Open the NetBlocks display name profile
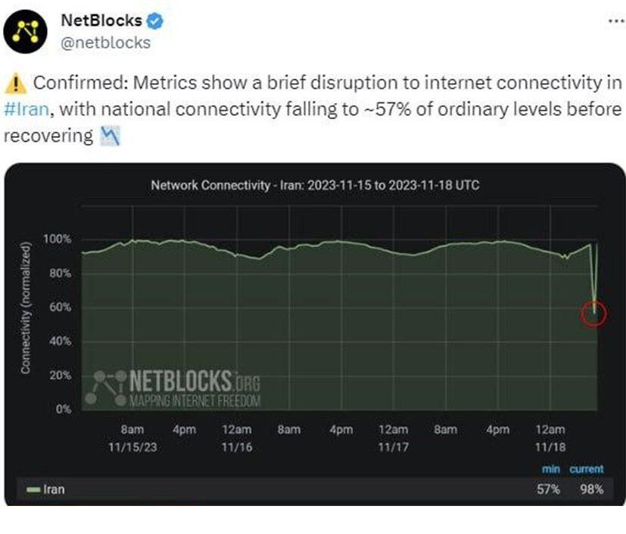 tap(101, 20)
